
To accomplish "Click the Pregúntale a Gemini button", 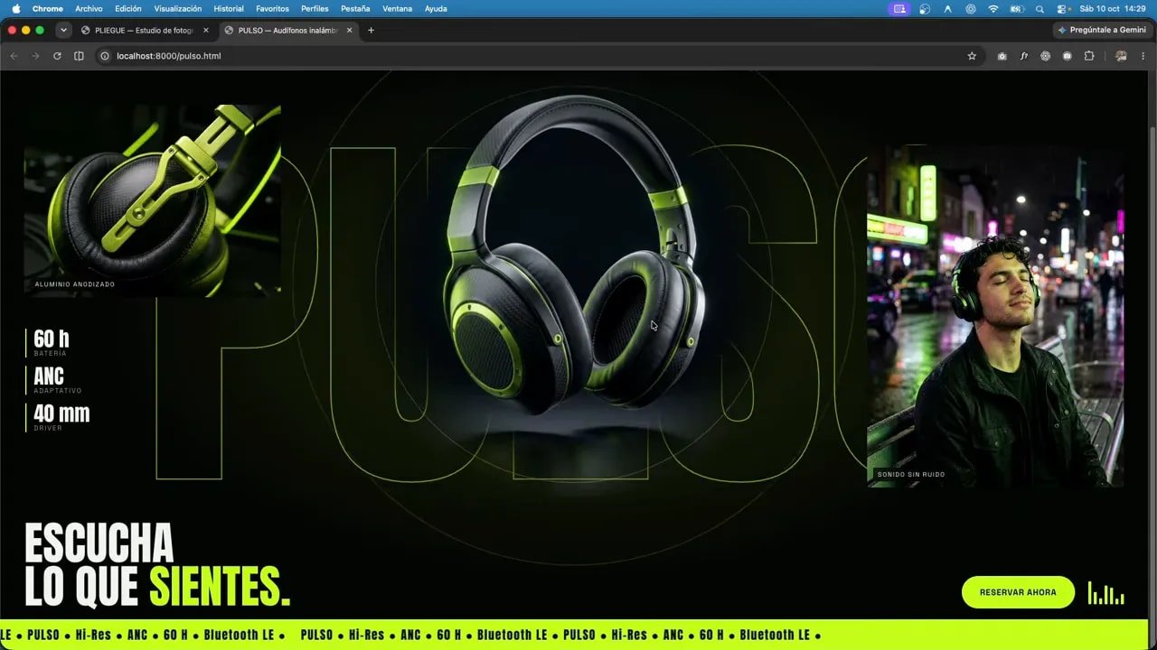I will [x=1102, y=30].
